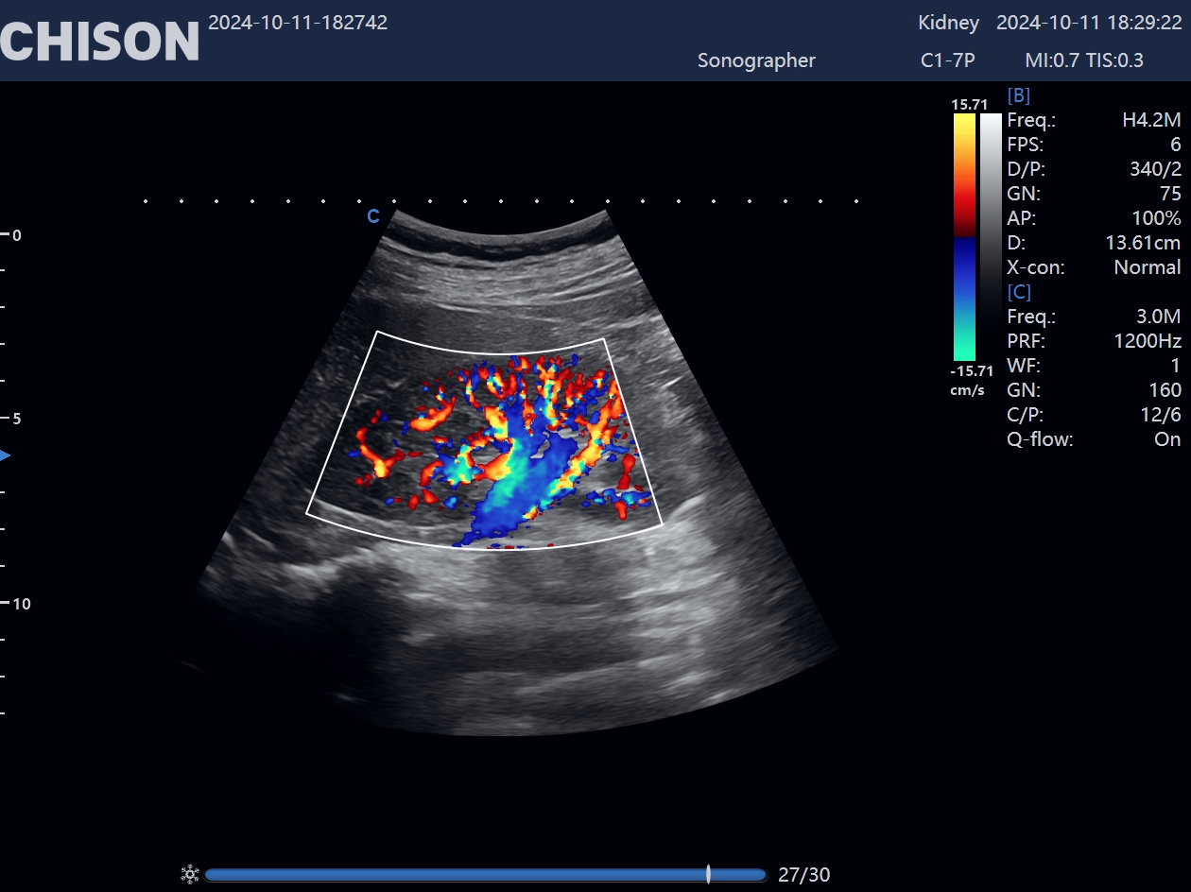
Task: Click the Sonographer label
Action: pyautogui.click(x=756, y=60)
